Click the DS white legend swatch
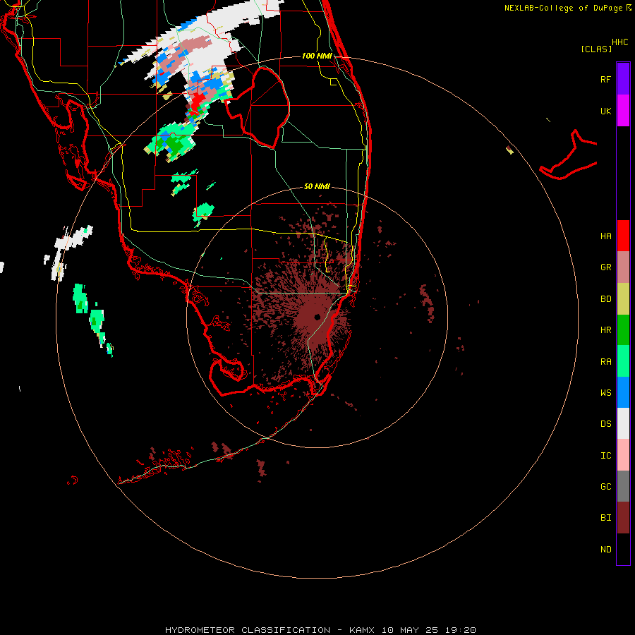Image resolution: width=635 pixels, height=635 pixels. pos(623,423)
